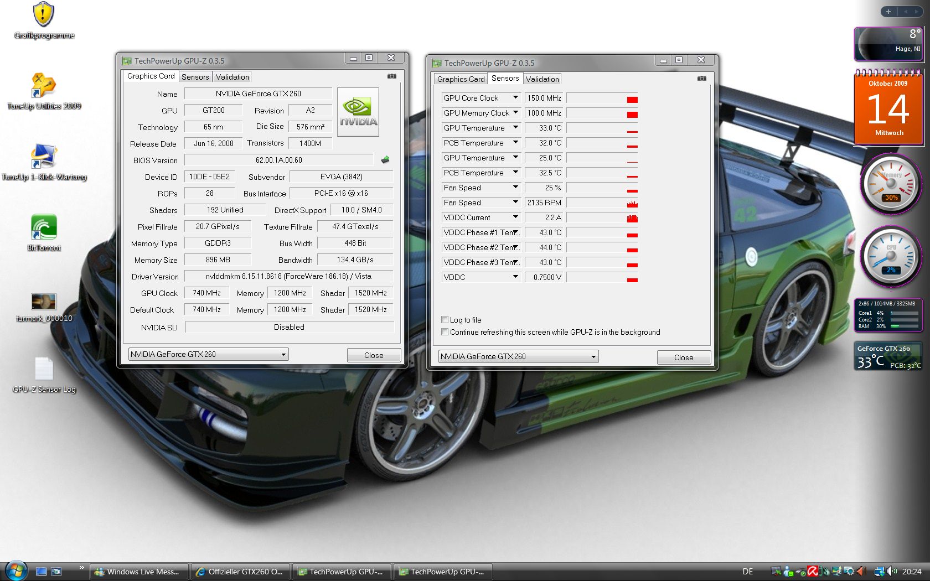Click the Core1 Core2 RAM usage gadget

[888, 315]
